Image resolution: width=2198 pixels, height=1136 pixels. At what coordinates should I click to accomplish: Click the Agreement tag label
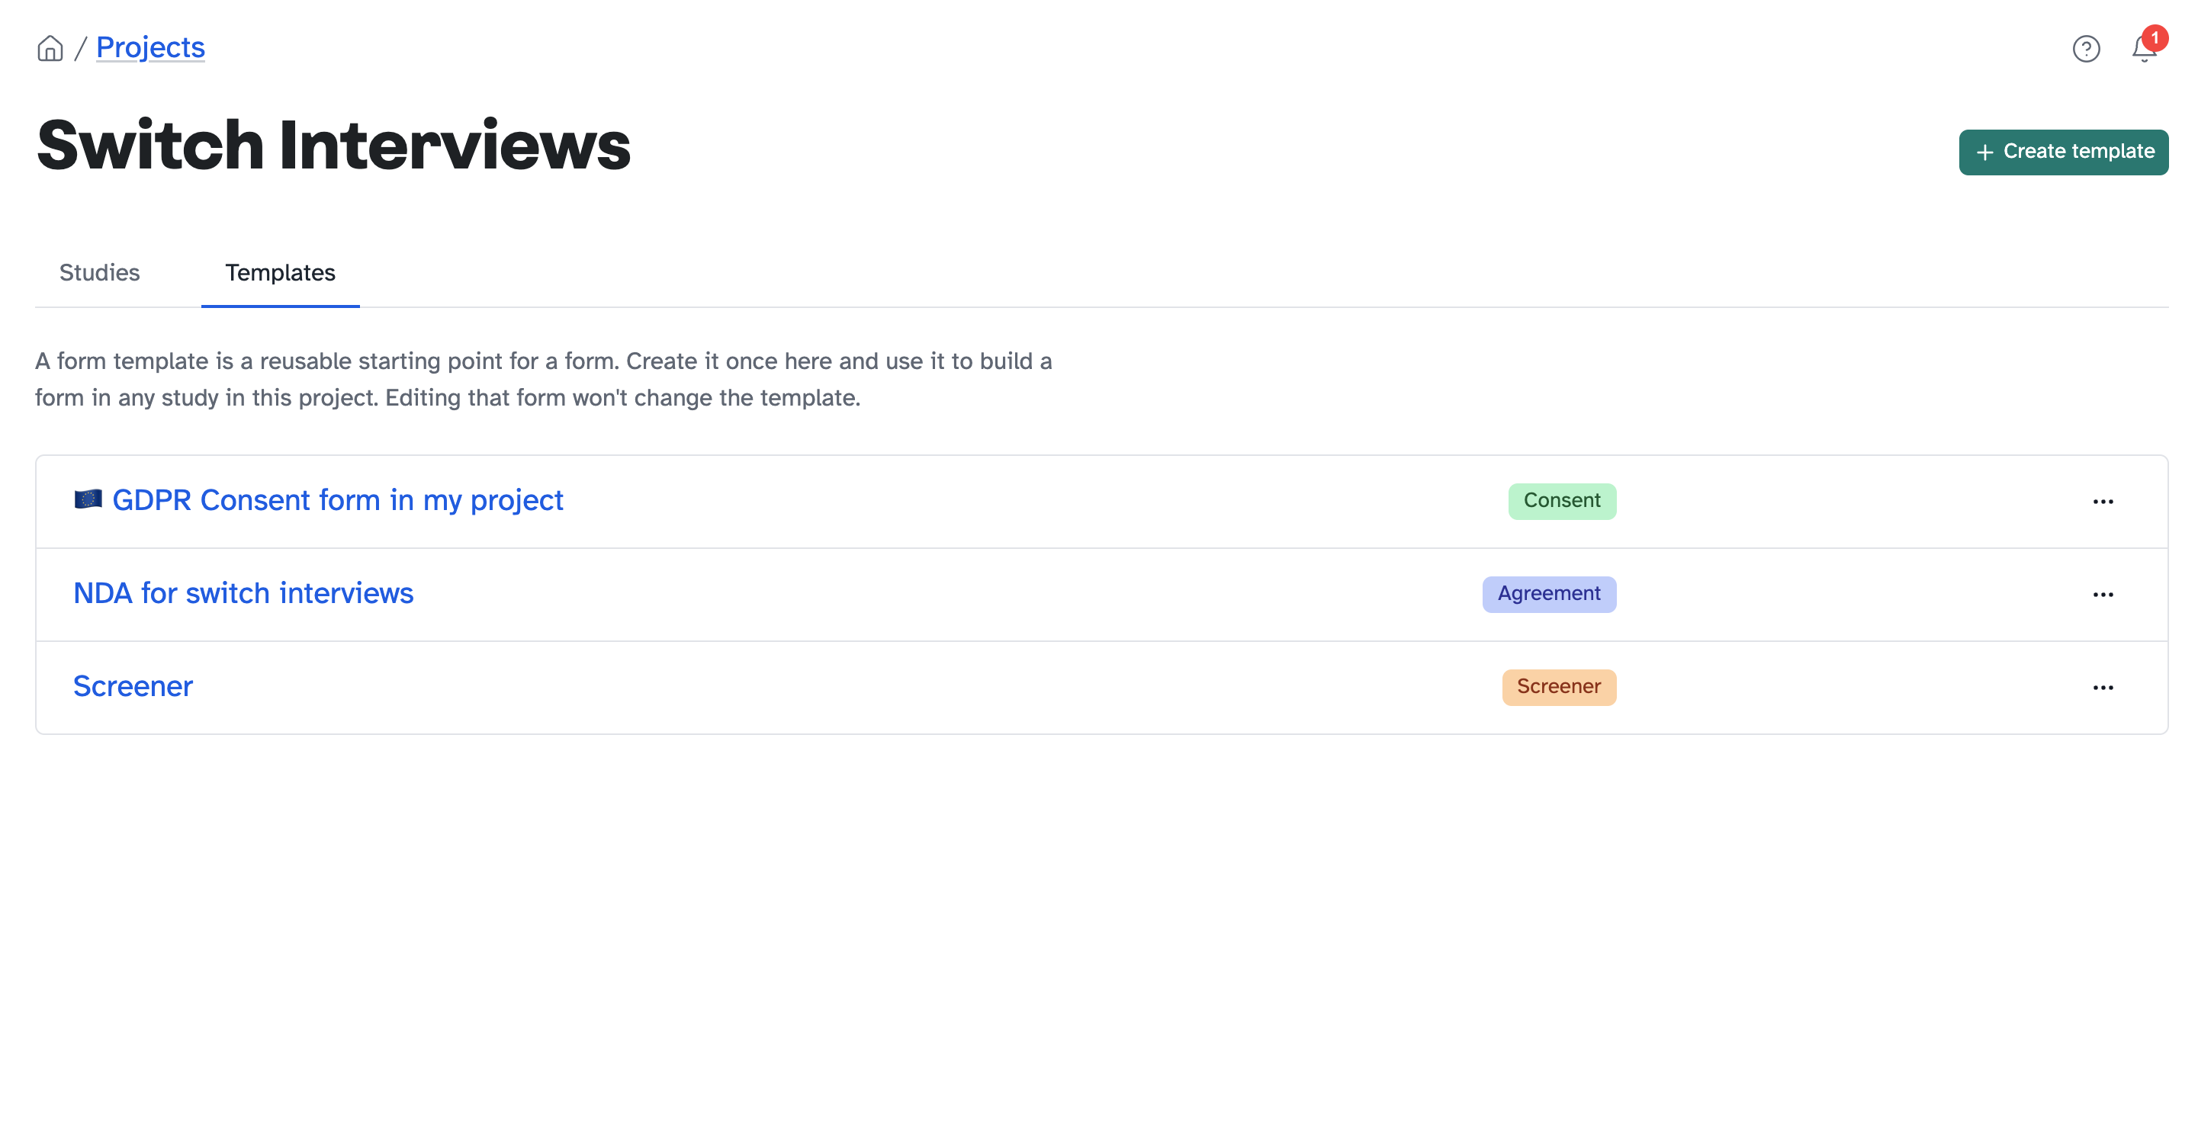point(1549,594)
